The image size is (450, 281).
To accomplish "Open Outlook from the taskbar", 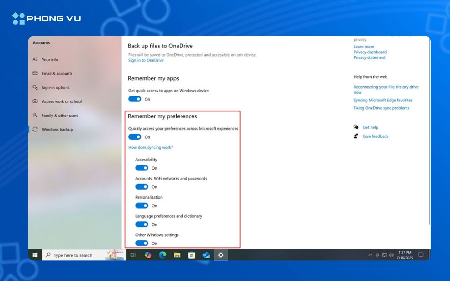I will tap(206, 255).
